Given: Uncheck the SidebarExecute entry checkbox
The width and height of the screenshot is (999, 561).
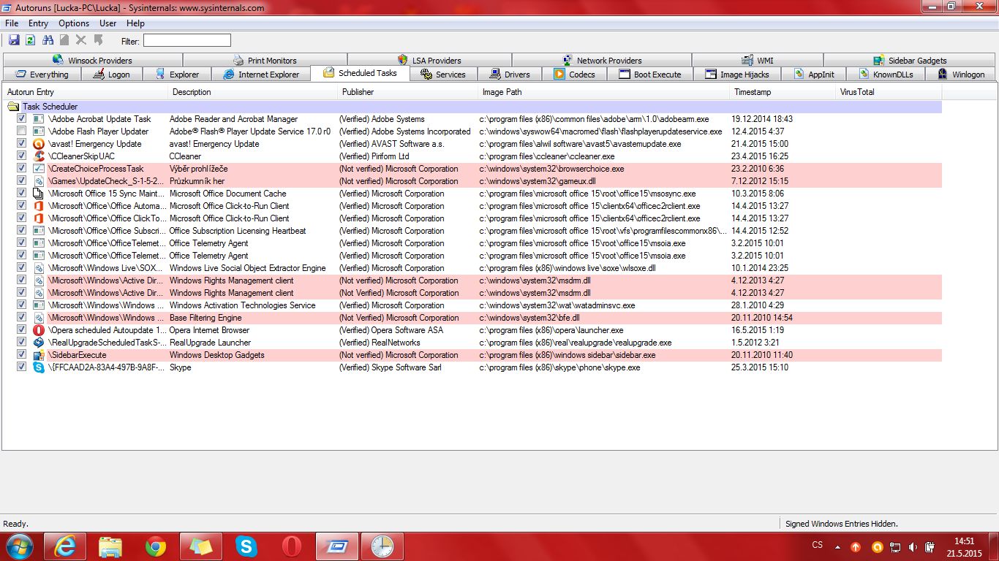Looking at the screenshot, I should [x=22, y=354].
